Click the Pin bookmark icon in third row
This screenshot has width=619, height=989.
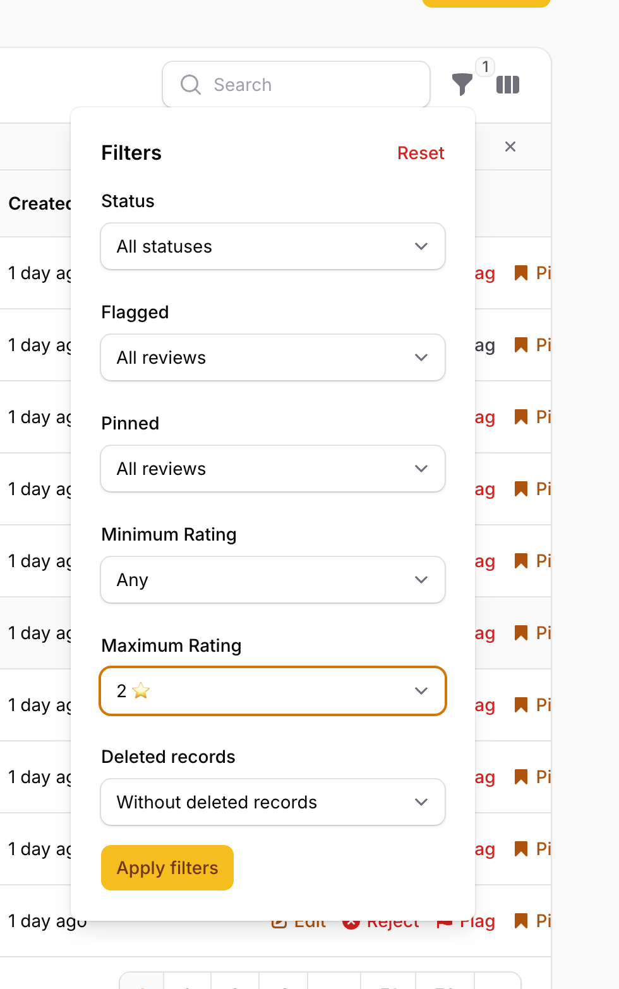(521, 417)
